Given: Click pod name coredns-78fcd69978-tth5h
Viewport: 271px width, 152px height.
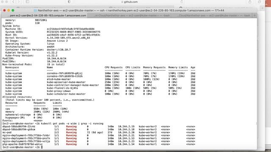Looking at the screenshot, I should click(x=65, y=76).
